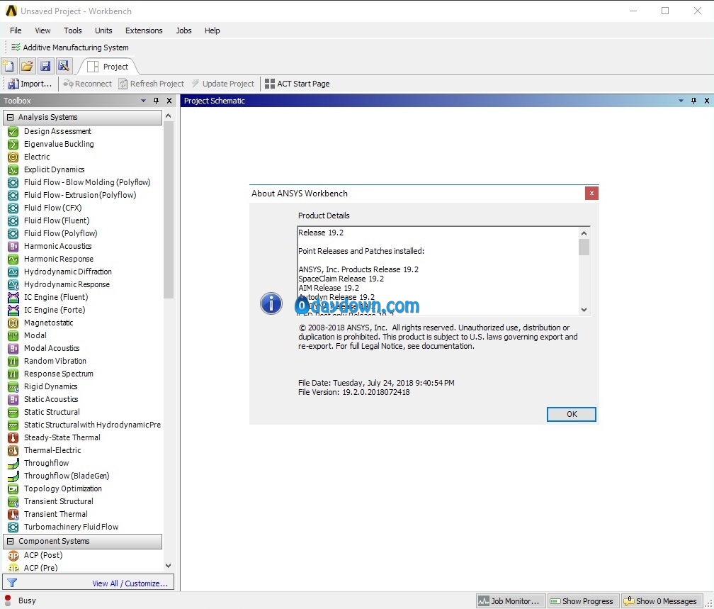Open the Project Schematic panel dropdown arrow
714x609 pixels.
[681, 101]
